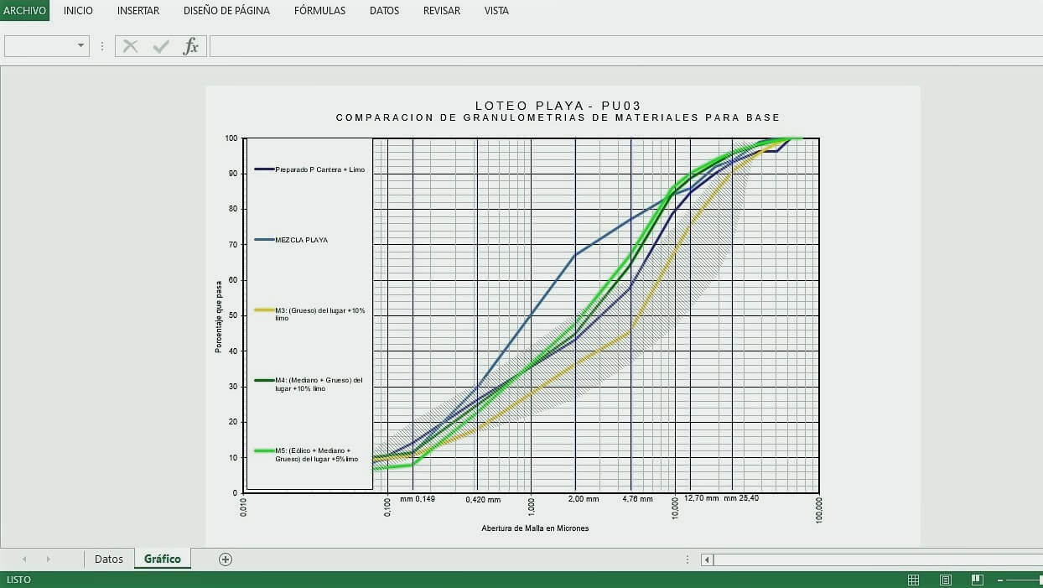This screenshot has width=1043, height=588.
Task: Add a new sheet with plus icon
Action: 225,559
